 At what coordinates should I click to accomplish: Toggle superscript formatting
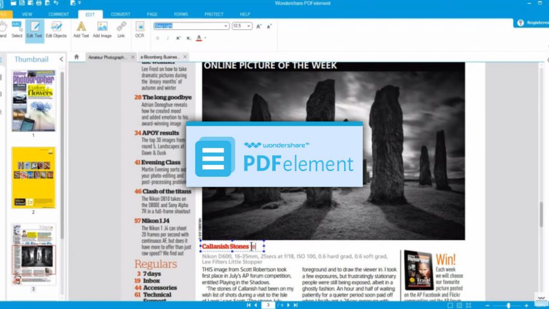click(x=178, y=38)
